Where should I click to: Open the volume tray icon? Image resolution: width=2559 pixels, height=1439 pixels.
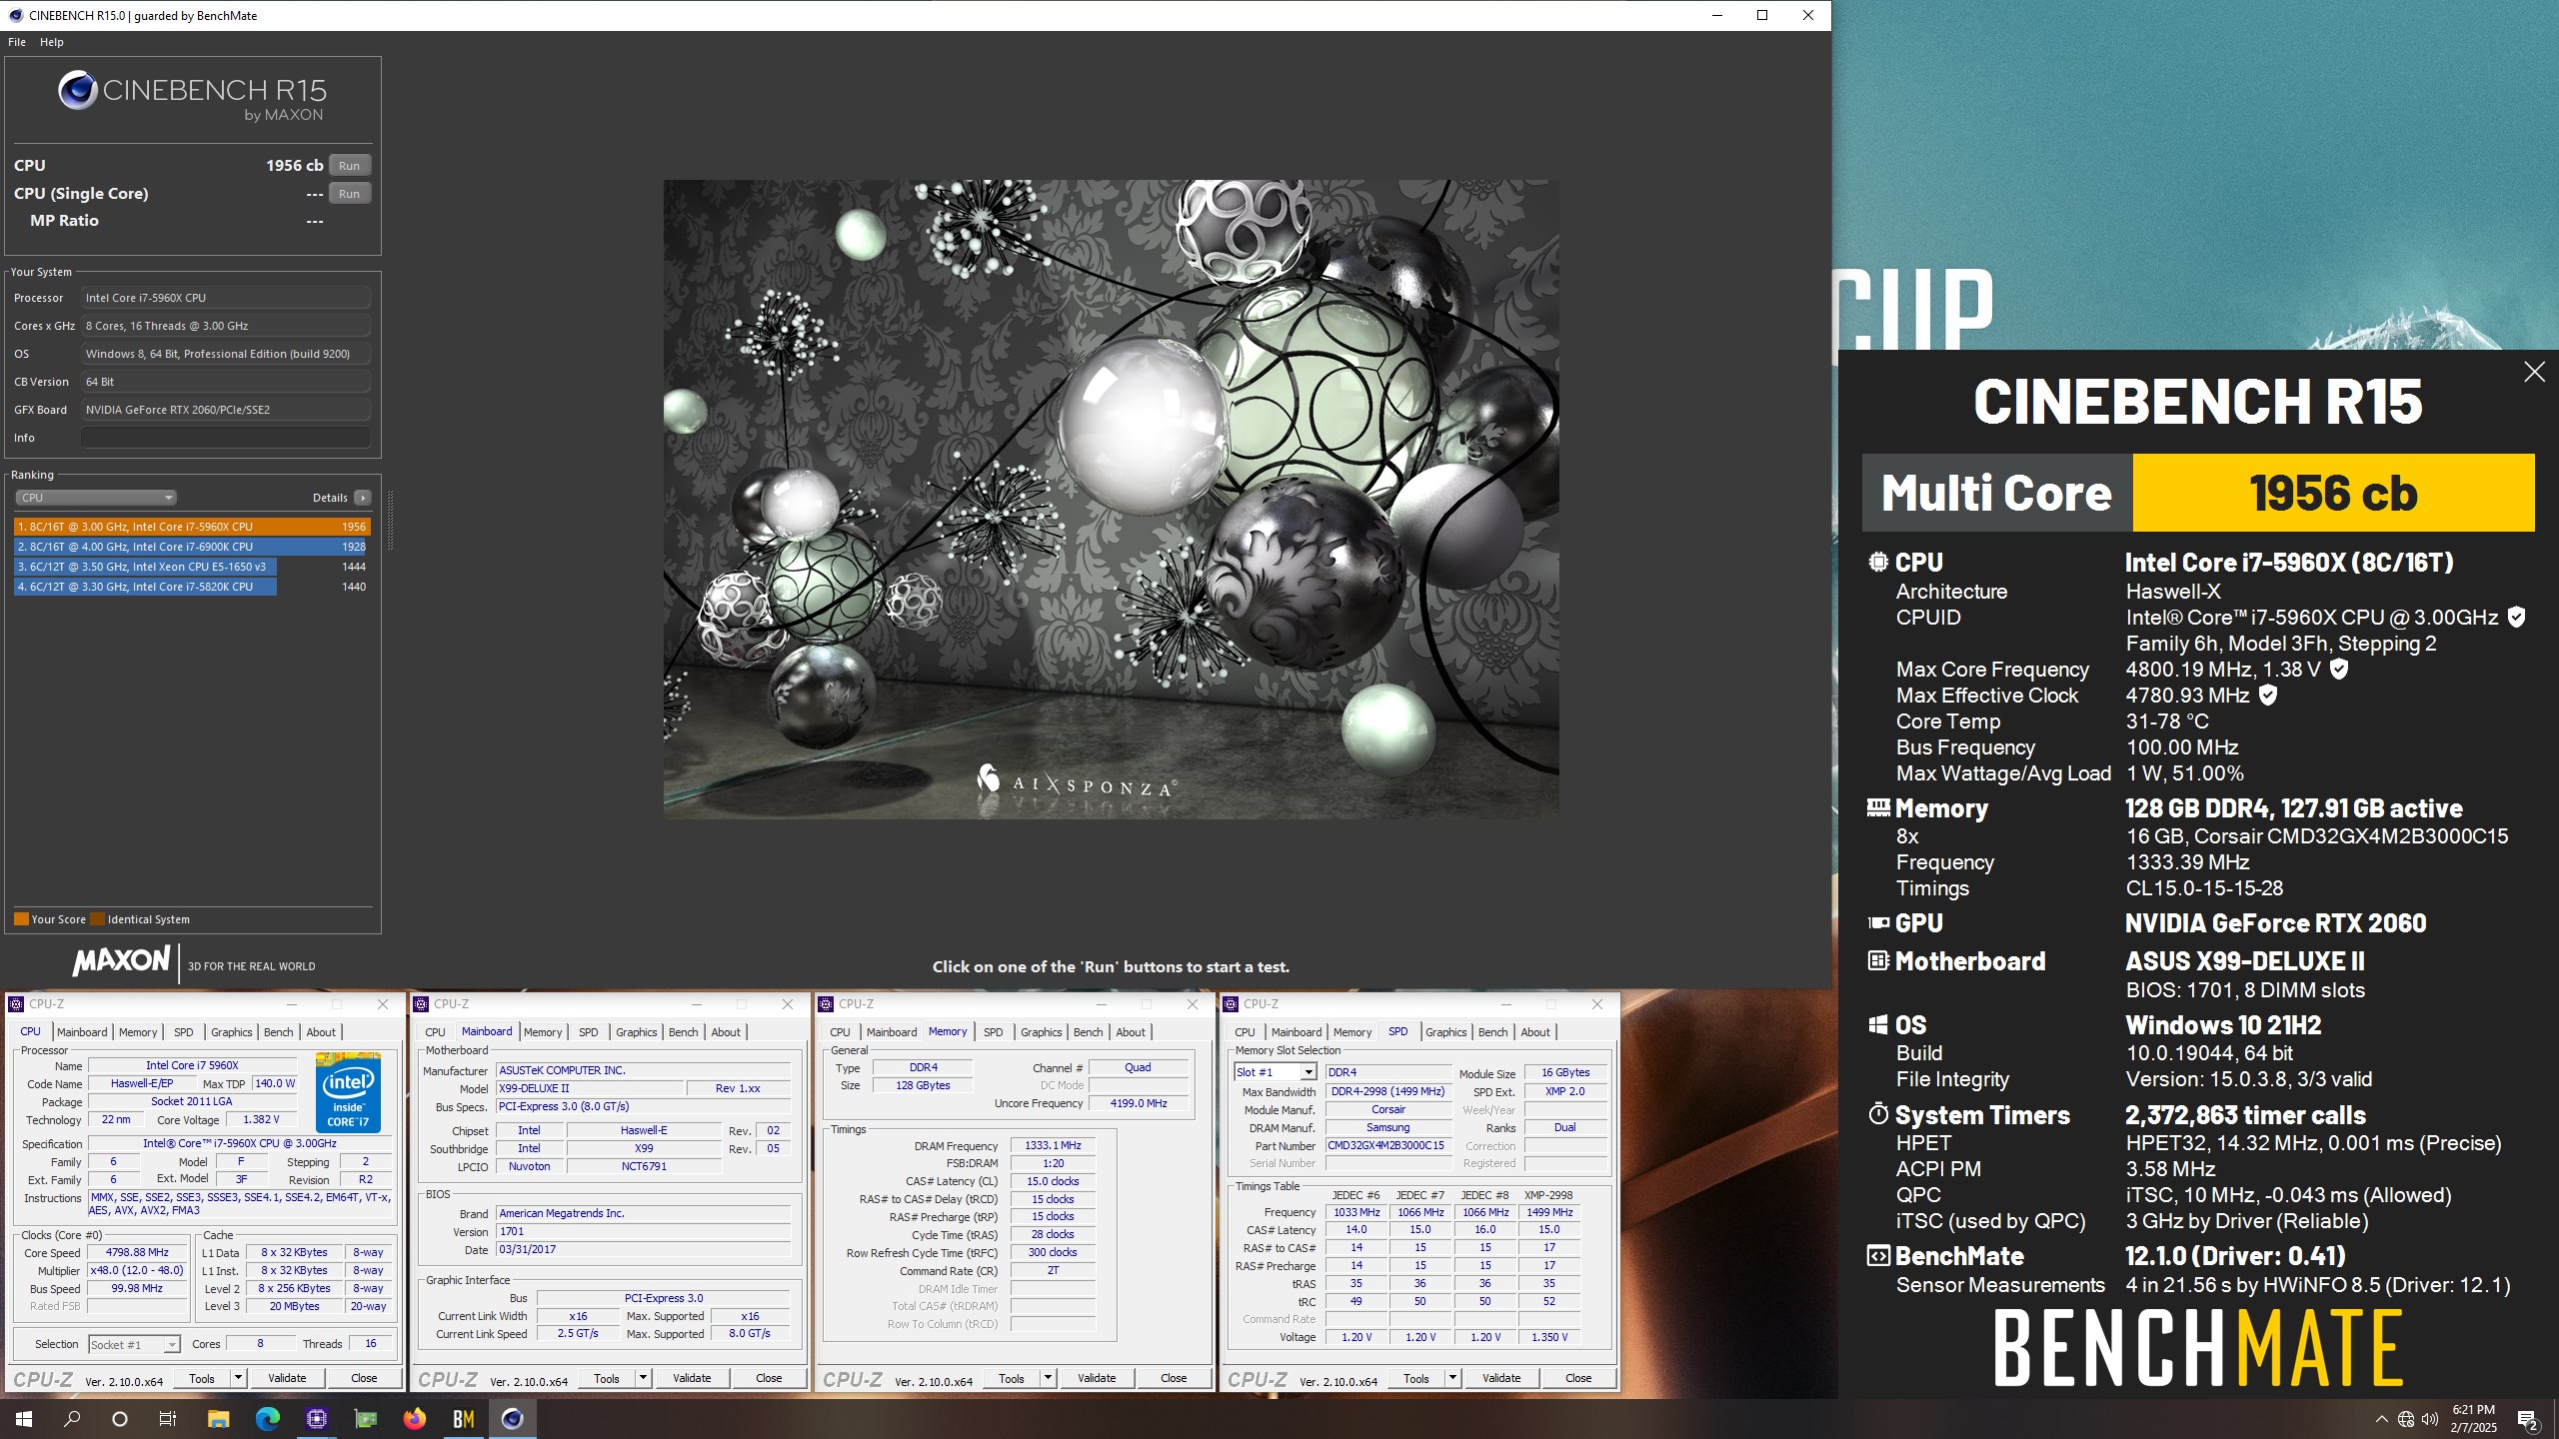click(x=2430, y=1419)
